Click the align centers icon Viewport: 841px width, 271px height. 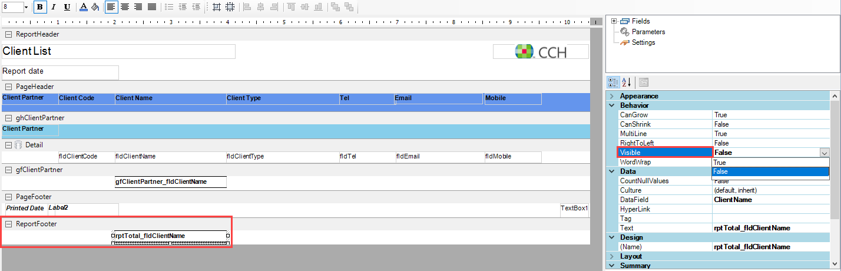[260, 7]
